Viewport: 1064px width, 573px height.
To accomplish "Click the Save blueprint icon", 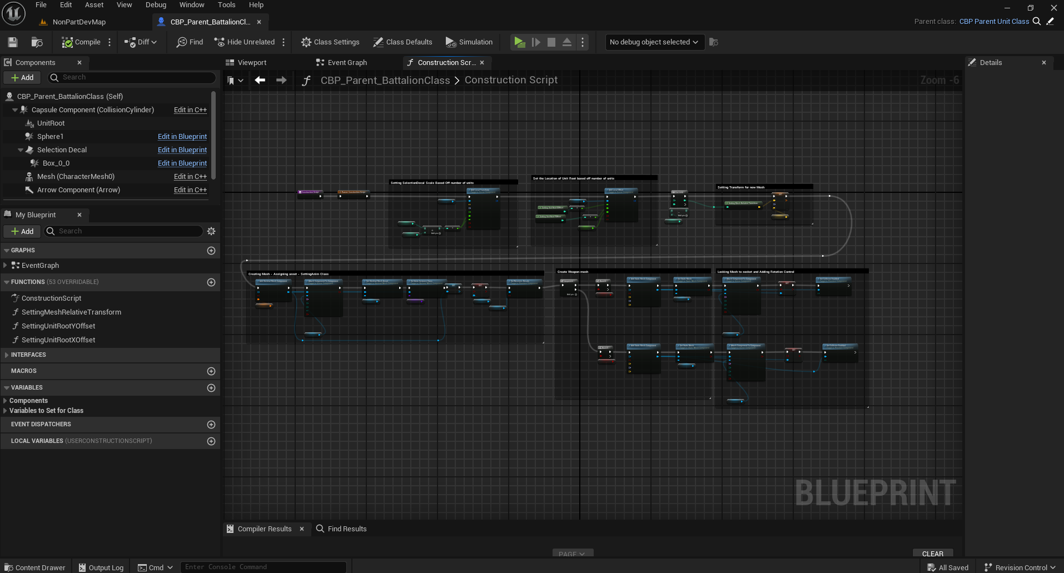I will (13, 42).
